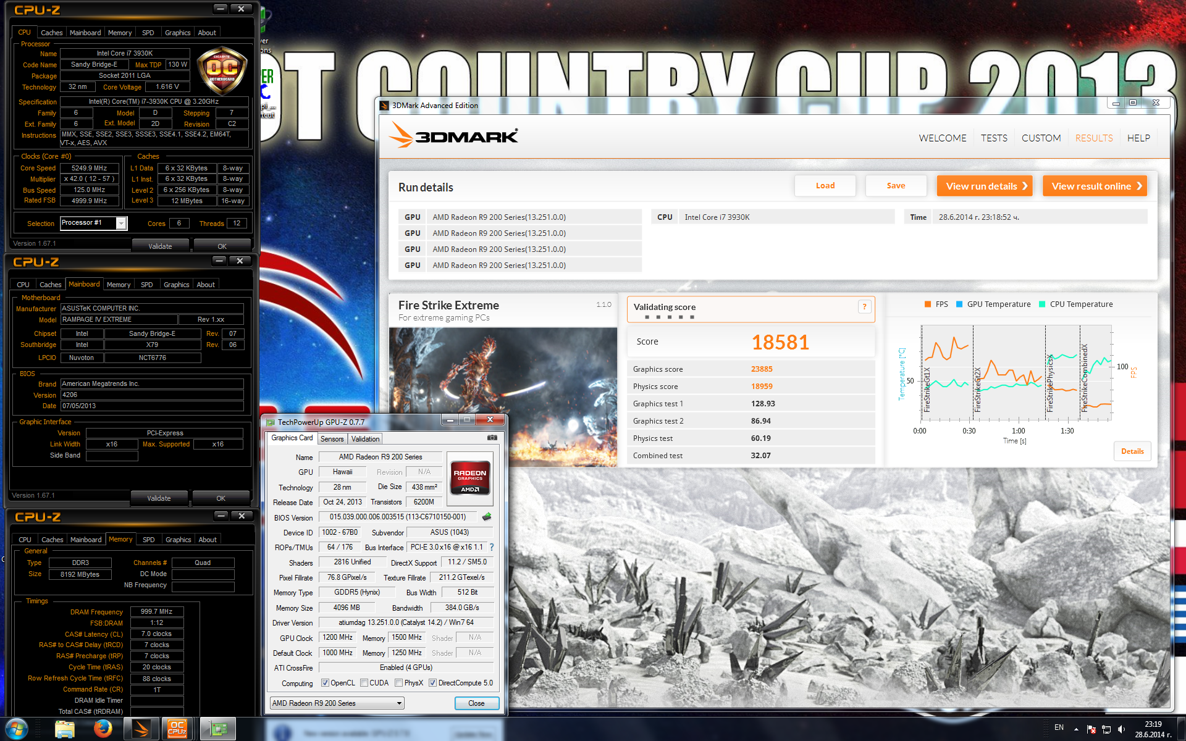
Task: Open Windows Explorer from the taskbar
Action: (64, 729)
